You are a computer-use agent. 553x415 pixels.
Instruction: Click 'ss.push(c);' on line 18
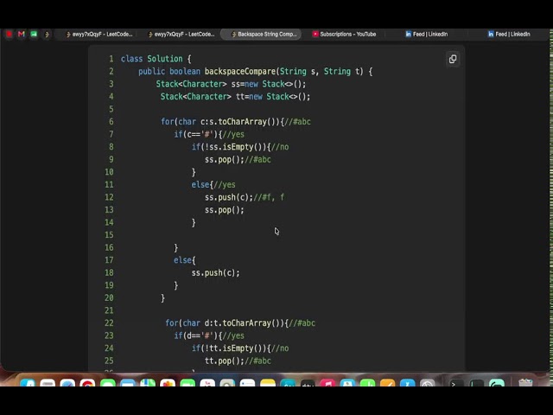click(215, 273)
